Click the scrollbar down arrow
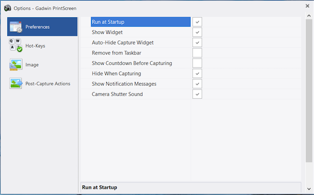 point(309,189)
